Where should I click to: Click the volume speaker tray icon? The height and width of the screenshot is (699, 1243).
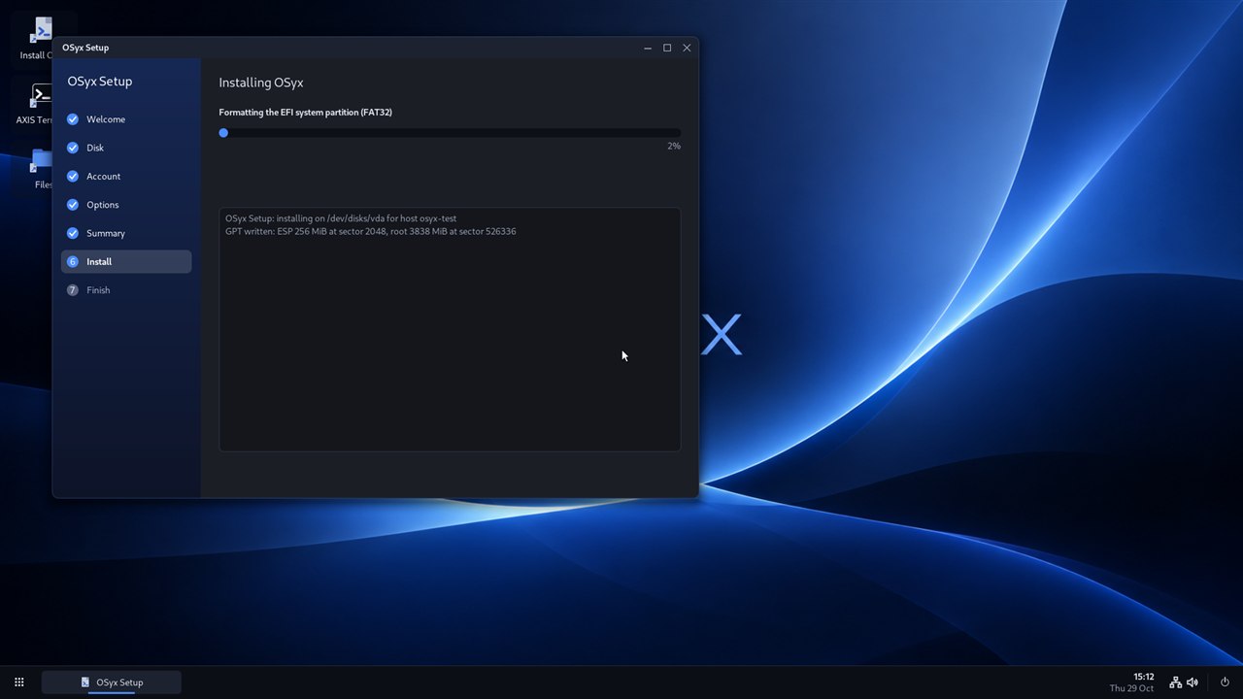(x=1193, y=682)
